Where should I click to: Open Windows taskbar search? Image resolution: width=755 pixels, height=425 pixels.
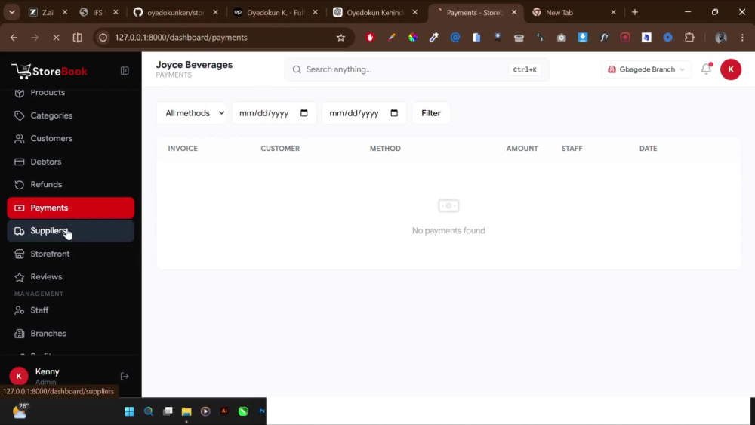pos(148,411)
